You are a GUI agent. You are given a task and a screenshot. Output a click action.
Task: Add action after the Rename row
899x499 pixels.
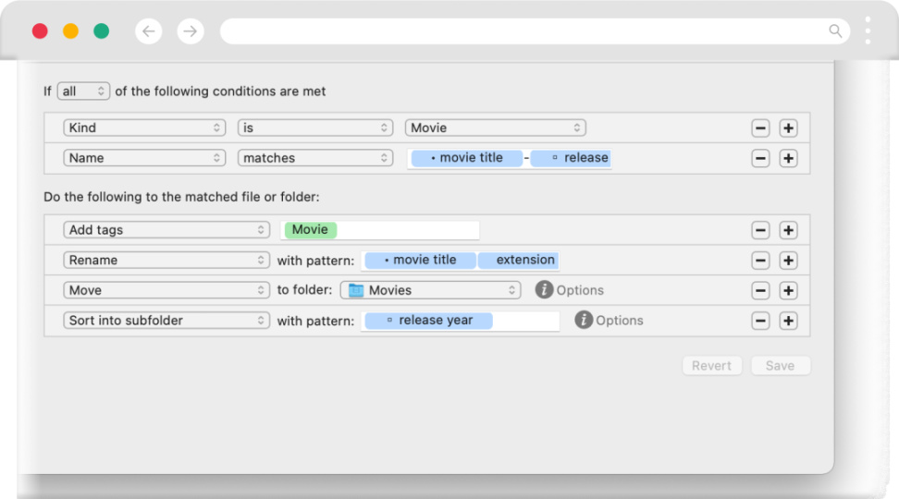tap(788, 261)
